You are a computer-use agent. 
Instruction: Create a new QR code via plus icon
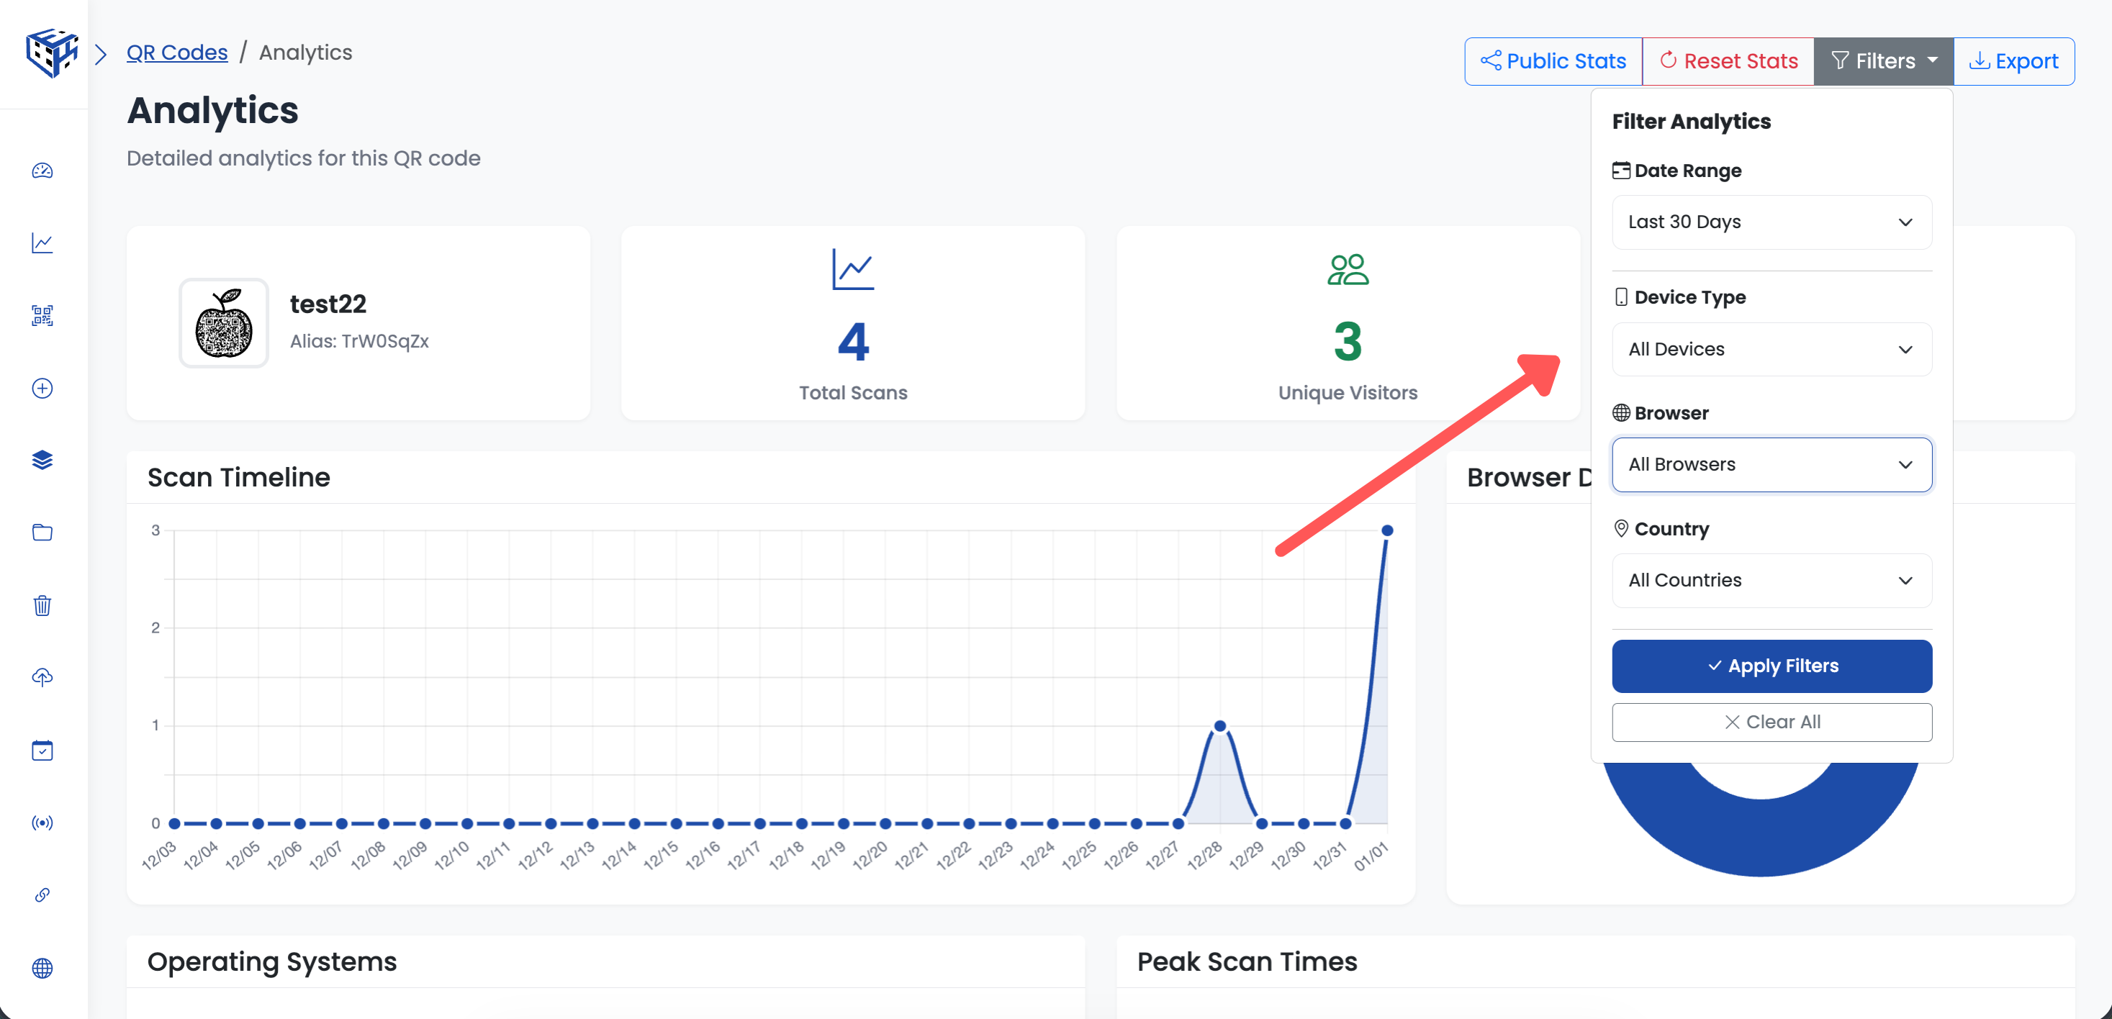pyautogui.click(x=42, y=389)
